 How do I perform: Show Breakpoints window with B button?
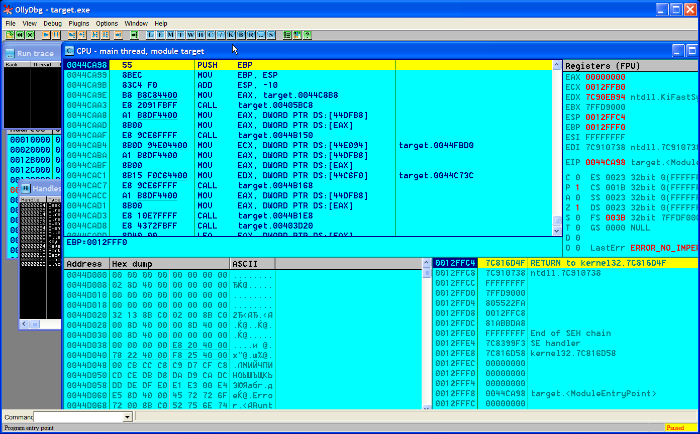point(241,35)
